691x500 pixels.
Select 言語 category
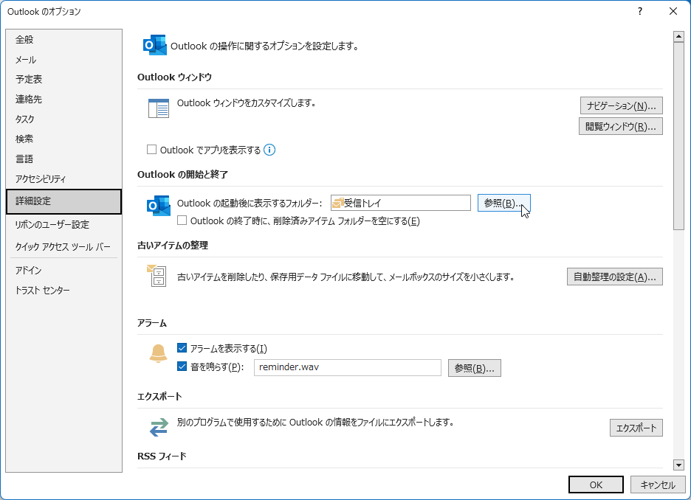click(64, 159)
